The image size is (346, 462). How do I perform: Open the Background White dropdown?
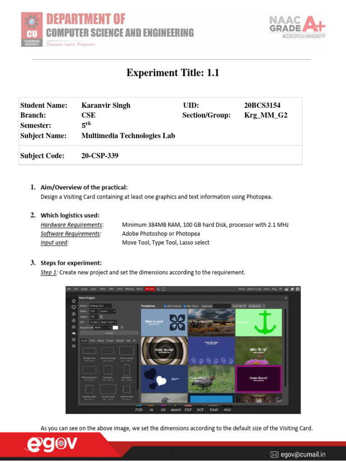102,328
